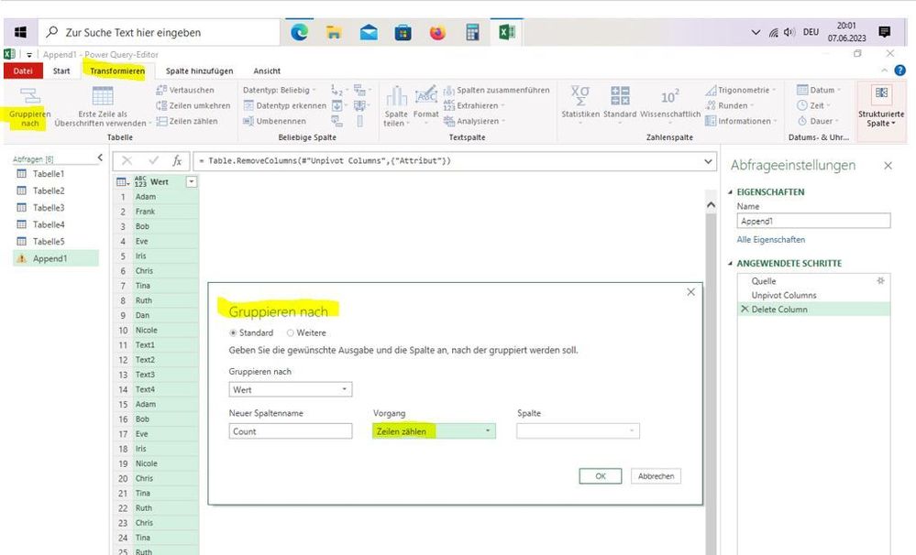The width and height of the screenshot is (916, 555).
Task: Click Zeilen umkehren in the ribbon
Action: pos(193,105)
